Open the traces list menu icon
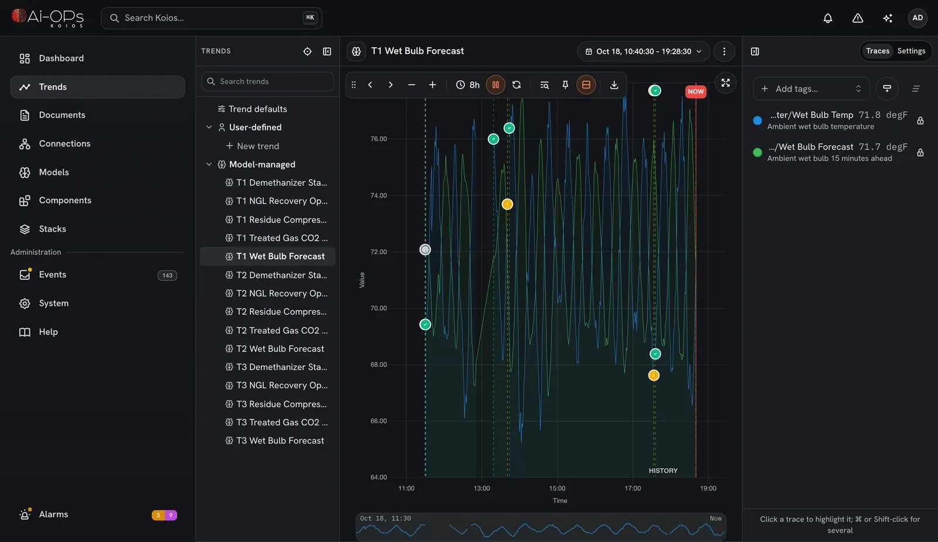This screenshot has height=542, width=938. point(916,89)
